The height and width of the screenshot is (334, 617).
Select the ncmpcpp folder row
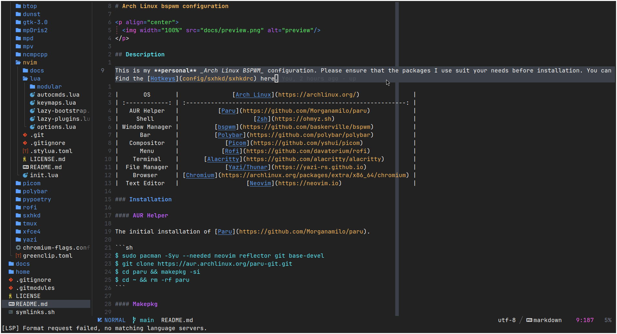tap(46, 54)
